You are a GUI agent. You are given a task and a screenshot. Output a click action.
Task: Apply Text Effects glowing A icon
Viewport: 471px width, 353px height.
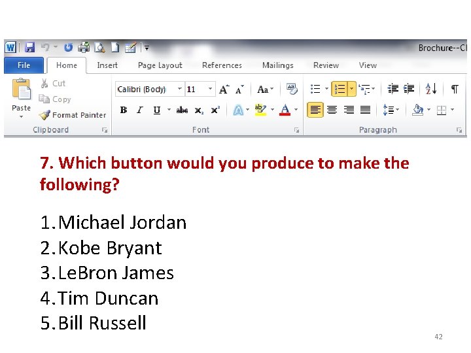[x=238, y=110]
